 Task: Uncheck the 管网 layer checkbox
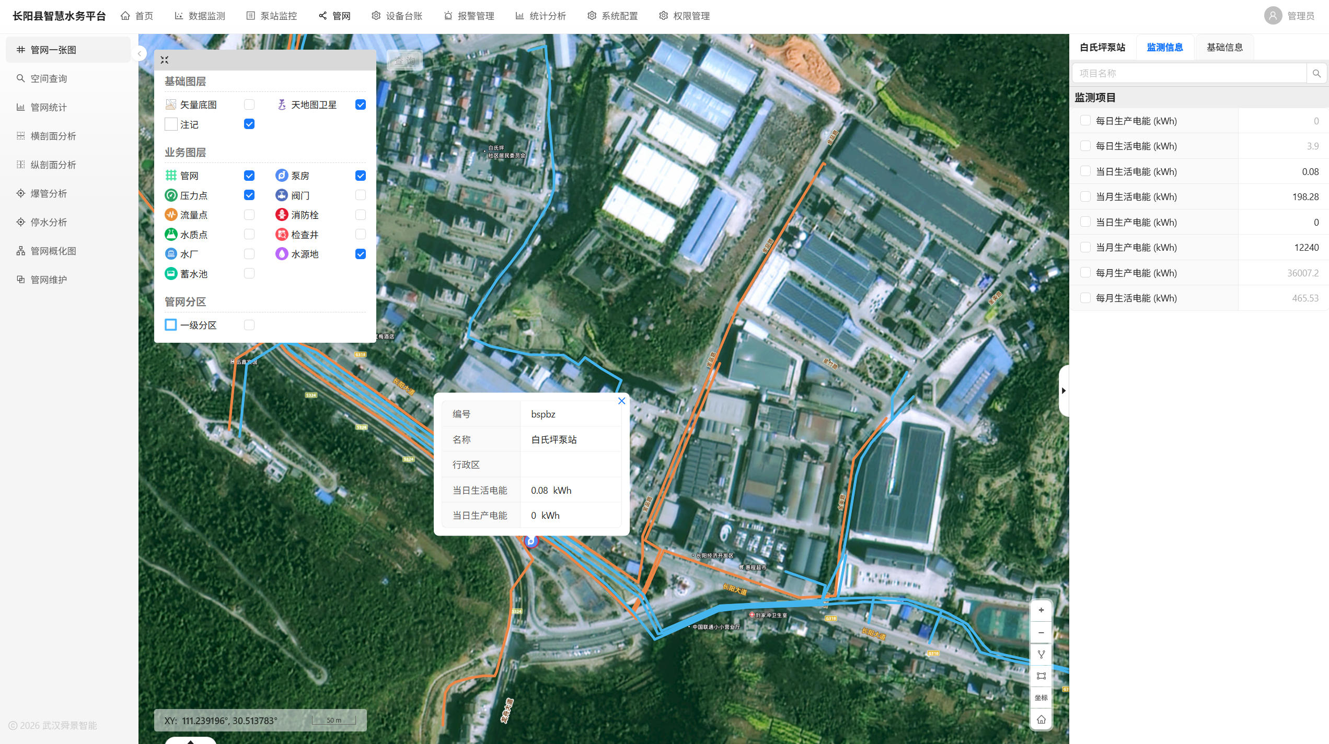coord(249,176)
